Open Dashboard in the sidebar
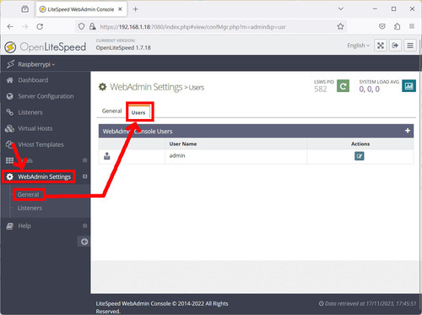Image resolution: width=422 pixels, height=315 pixels. (x=33, y=80)
